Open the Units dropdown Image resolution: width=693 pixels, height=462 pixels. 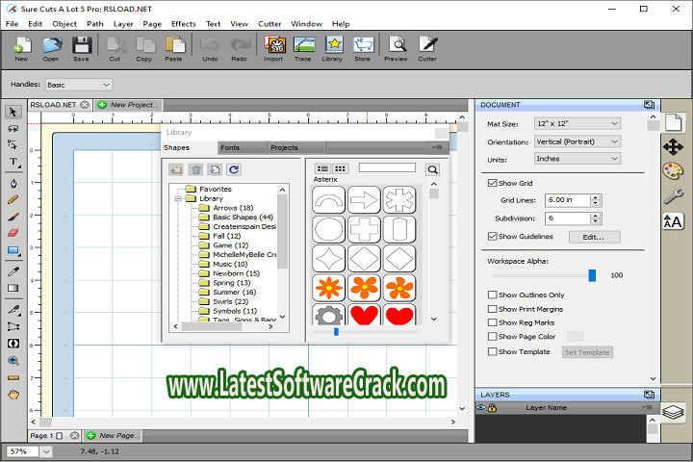click(577, 159)
